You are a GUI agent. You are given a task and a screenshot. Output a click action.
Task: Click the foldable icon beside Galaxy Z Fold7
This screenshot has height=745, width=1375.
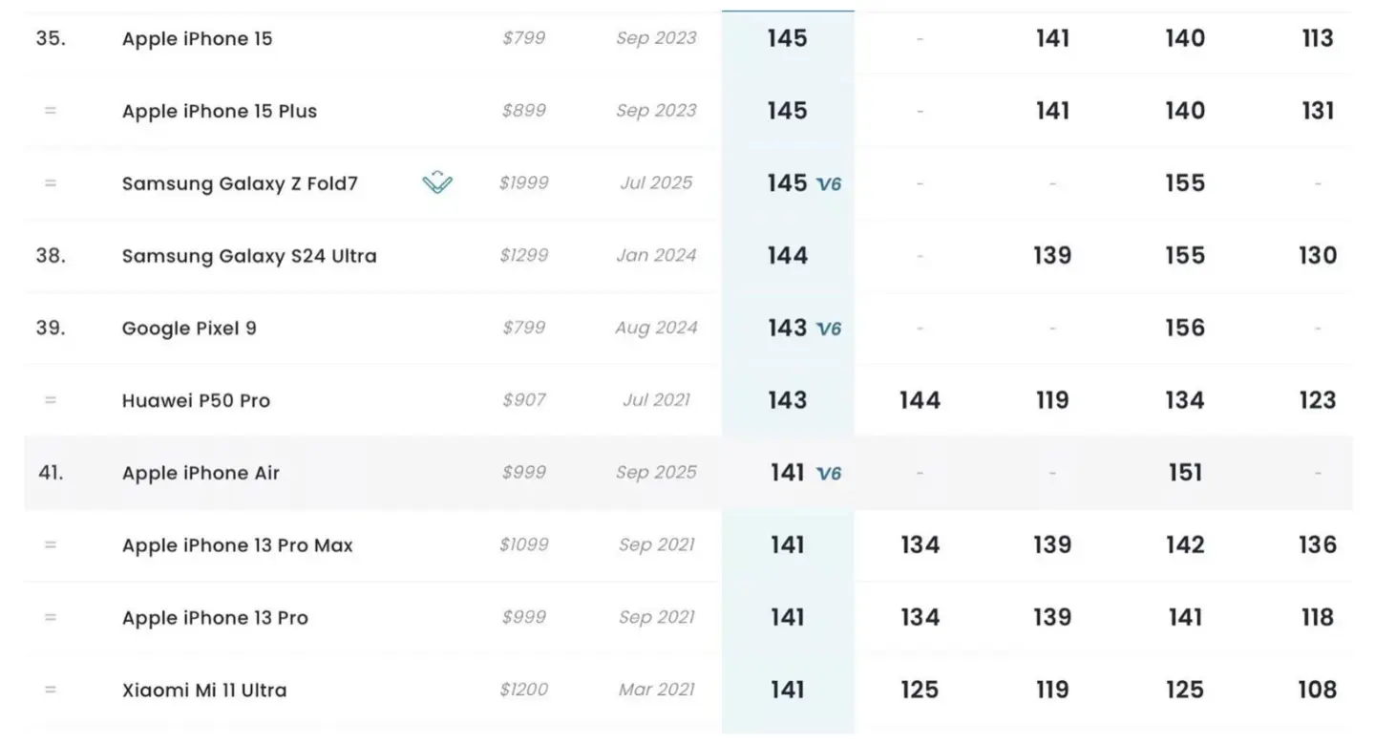pyautogui.click(x=437, y=182)
